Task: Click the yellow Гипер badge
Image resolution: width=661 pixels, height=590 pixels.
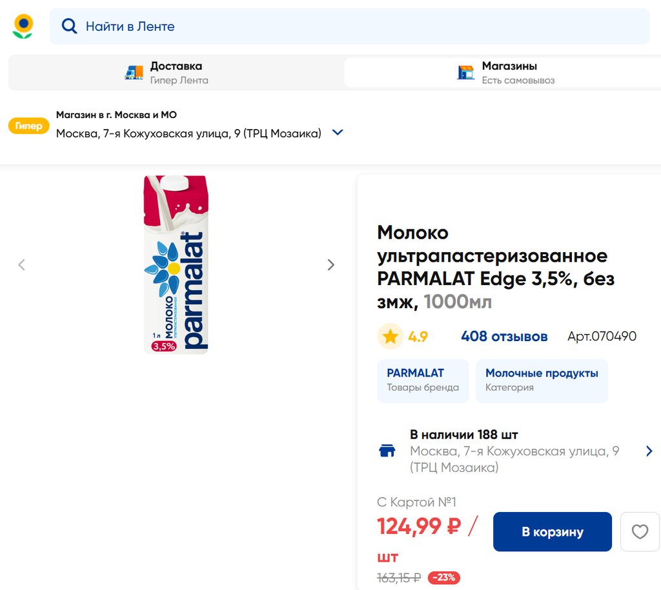Action: pos(28,126)
